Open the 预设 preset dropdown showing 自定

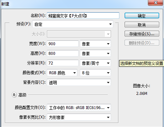click(73, 24)
